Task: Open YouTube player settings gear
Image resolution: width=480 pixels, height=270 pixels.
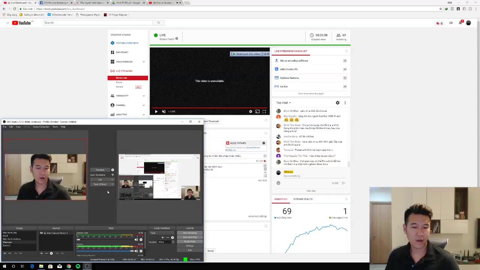Action: 250,111
